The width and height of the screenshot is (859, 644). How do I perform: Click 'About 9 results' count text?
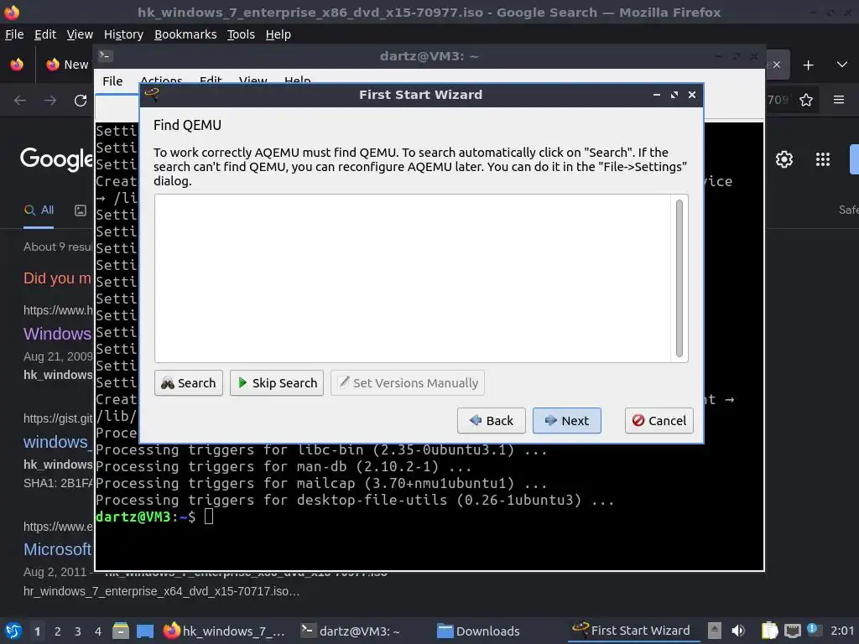[57, 247]
